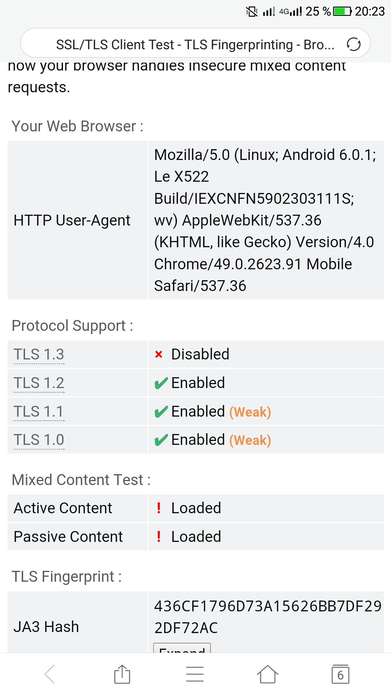Open the browser hamburger menu
391x695 pixels.
point(195,674)
